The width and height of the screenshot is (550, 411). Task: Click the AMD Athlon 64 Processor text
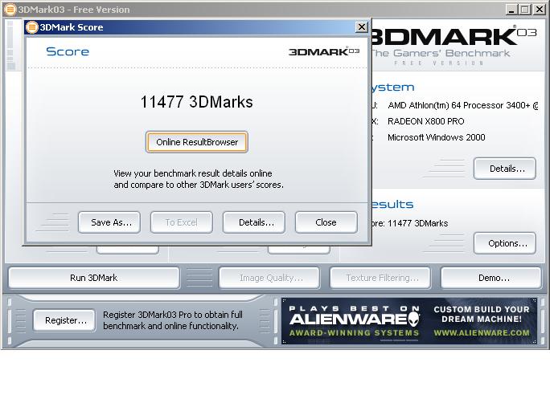pyautogui.click(x=463, y=105)
